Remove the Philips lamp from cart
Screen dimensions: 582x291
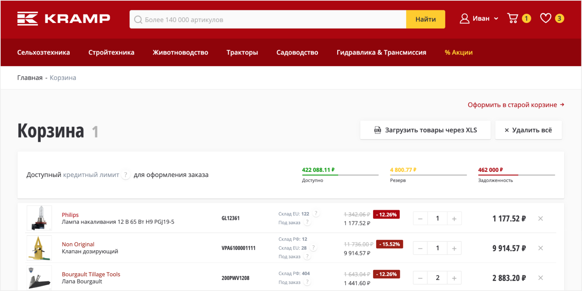point(541,218)
